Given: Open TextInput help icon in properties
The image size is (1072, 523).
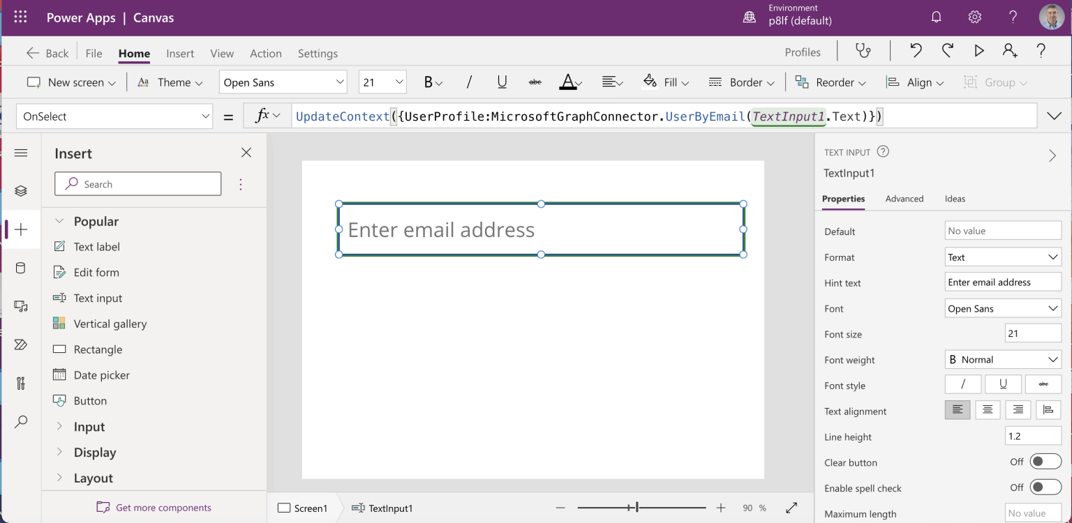Looking at the screenshot, I should [x=883, y=151].
